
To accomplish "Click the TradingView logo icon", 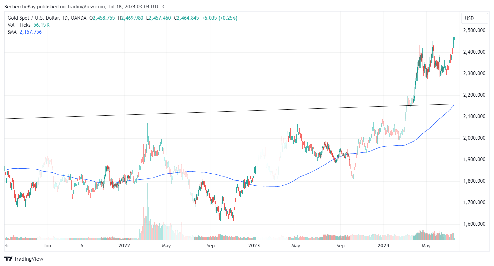I will pos(8,259).
